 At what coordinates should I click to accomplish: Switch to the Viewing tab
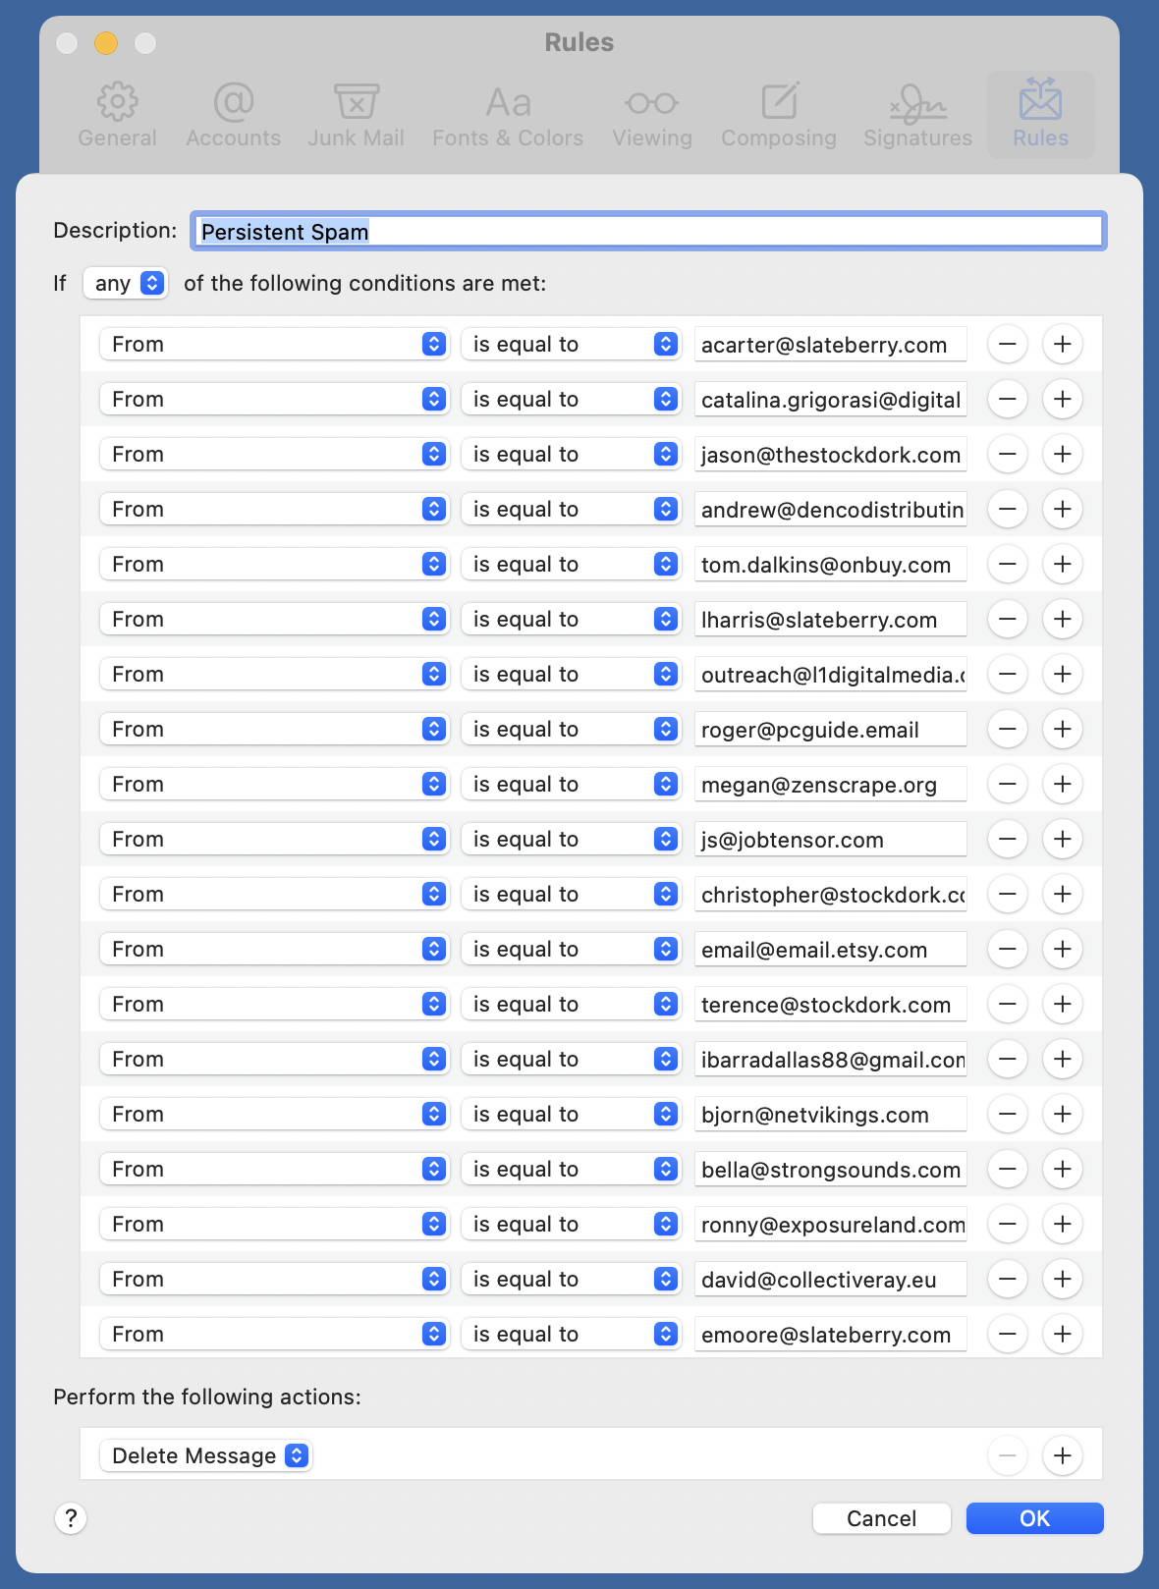tap(652, 115)
